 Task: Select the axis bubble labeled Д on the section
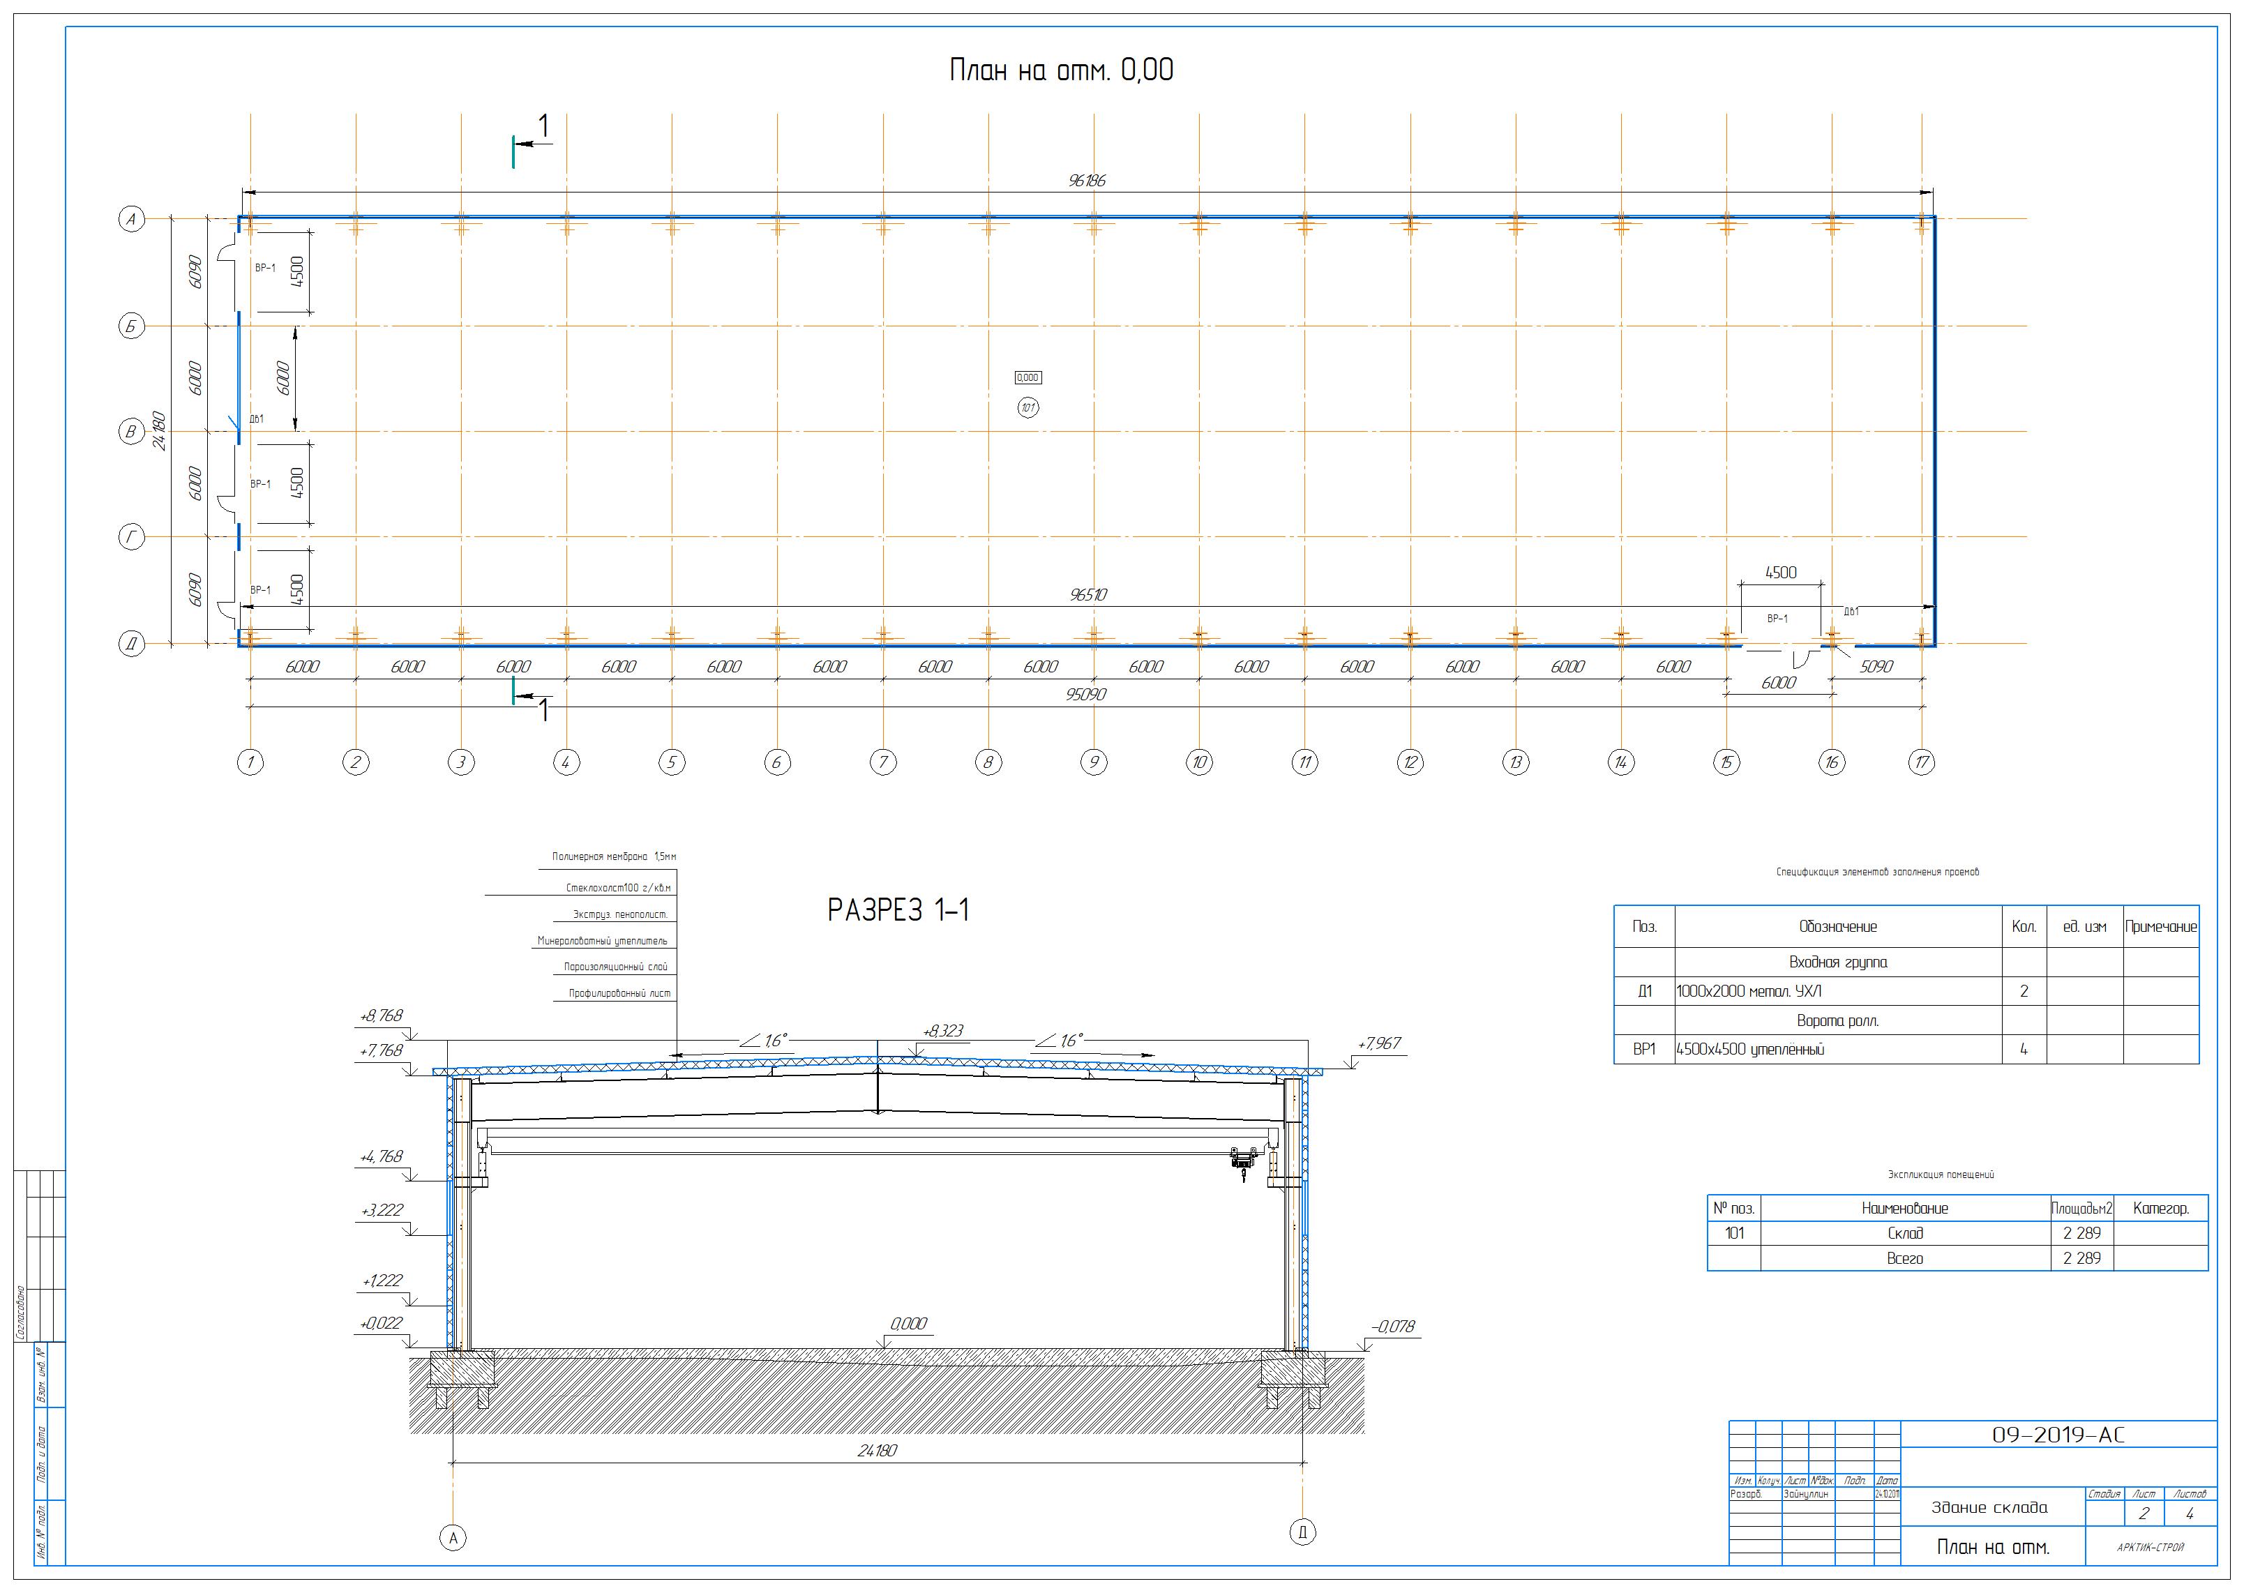click(1302, 1532)
